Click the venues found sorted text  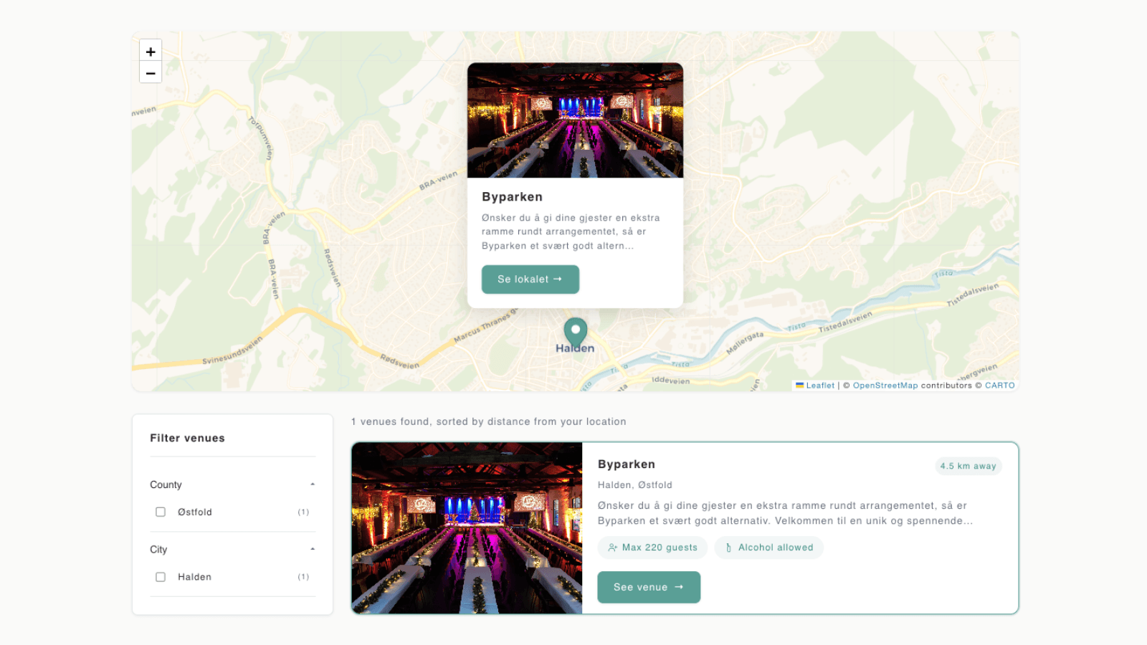tap(489, 421)
